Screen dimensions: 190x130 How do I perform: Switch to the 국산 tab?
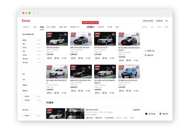tap(35, 27)
